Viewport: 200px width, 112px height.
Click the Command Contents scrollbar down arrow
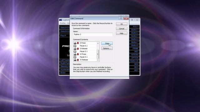(x=98, y=60)
